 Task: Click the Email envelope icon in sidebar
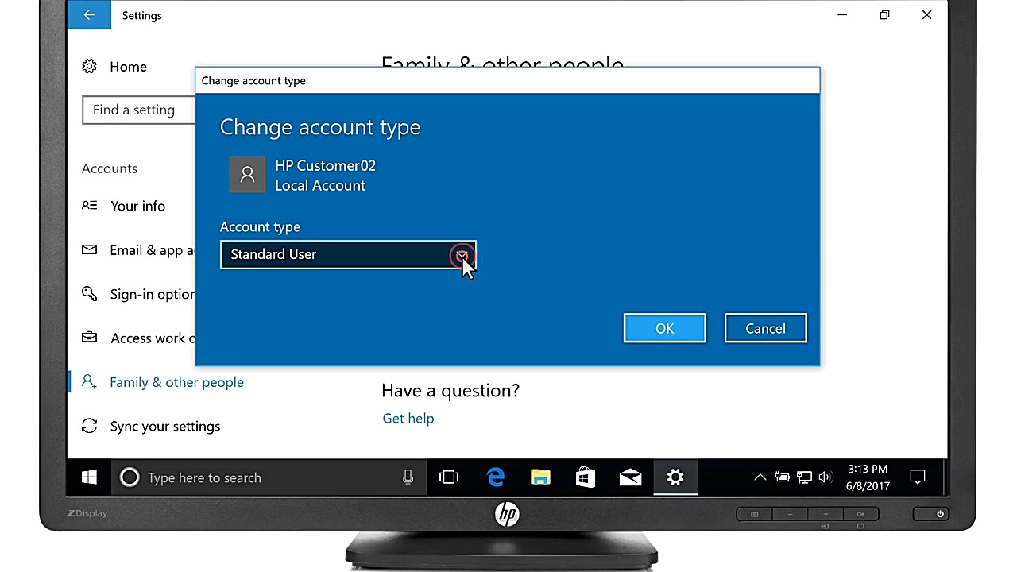tap(89, 250)
